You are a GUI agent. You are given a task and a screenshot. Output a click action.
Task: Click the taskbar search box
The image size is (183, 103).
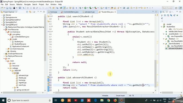coord(29,100)
